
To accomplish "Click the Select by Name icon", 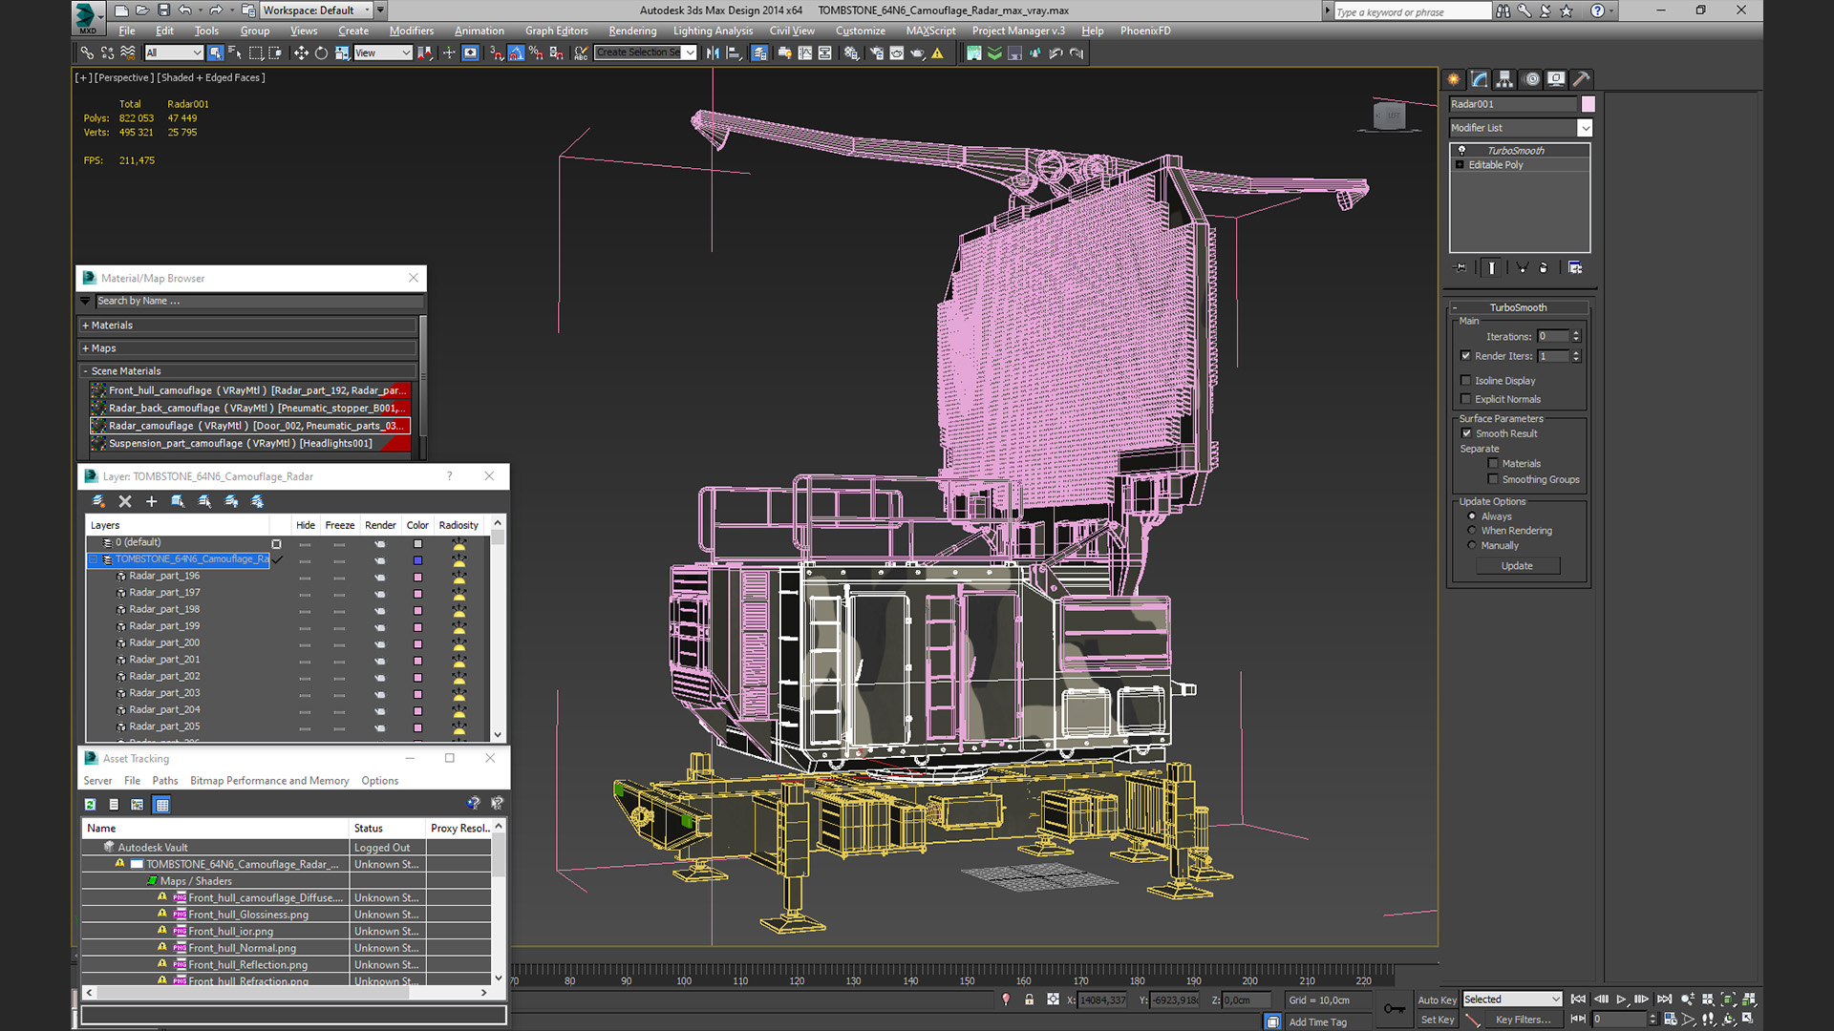I will [234, 53].
